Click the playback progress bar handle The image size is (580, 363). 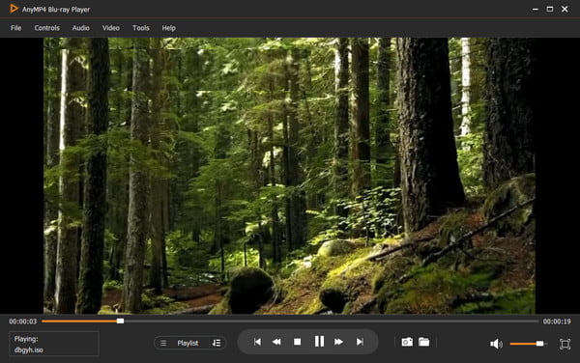point(120,321)
